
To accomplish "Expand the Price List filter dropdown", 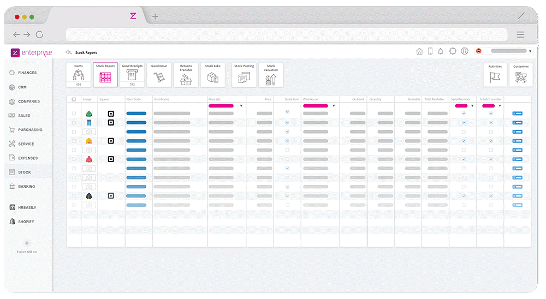I will pos(241,106).
